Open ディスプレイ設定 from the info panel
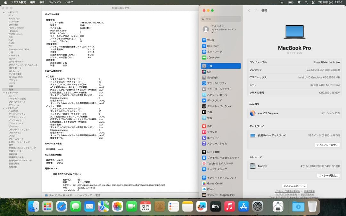This screenshot has height=216, width=346. 327,145
